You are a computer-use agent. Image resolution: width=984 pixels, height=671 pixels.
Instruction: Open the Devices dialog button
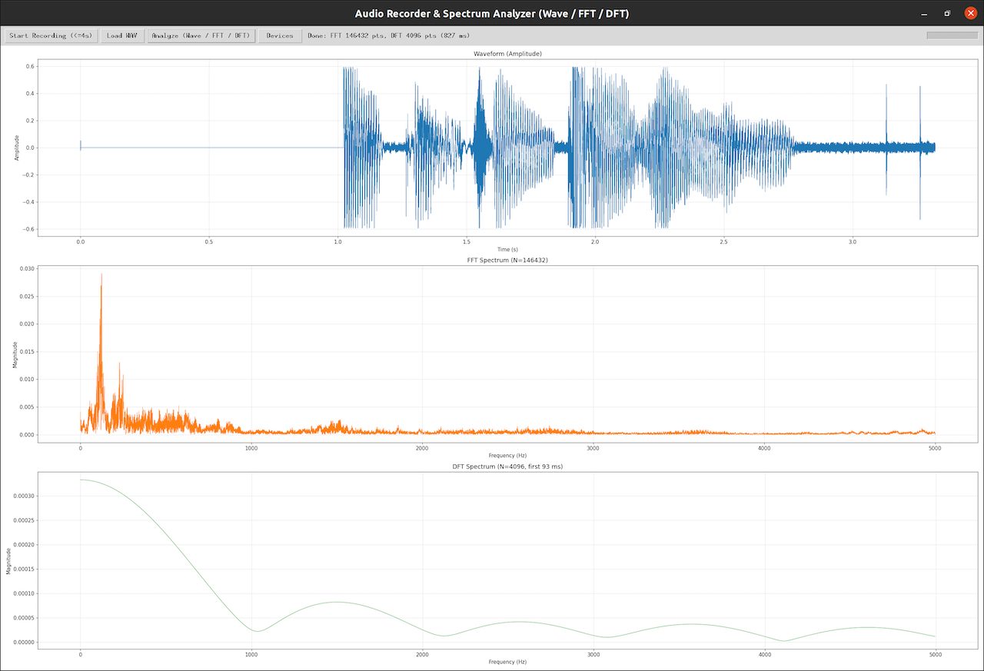pos(280,35)
